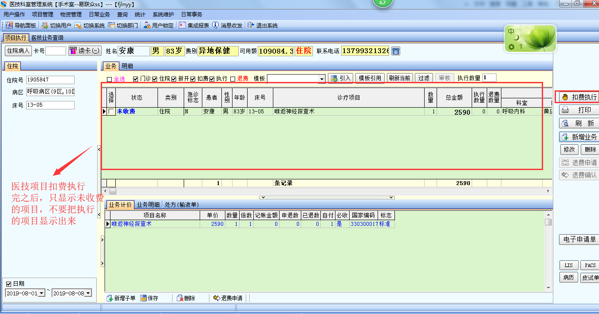Open the 物资管理 menu

(x=71, y=14)
